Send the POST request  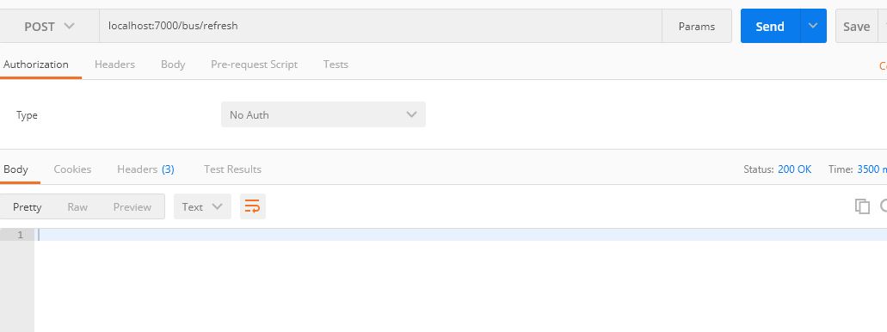(771, 26)
